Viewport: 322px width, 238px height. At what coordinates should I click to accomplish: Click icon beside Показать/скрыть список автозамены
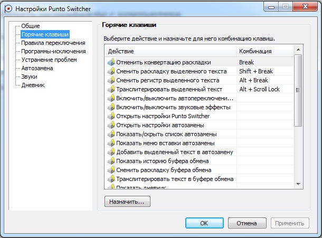tap(111, 134)
